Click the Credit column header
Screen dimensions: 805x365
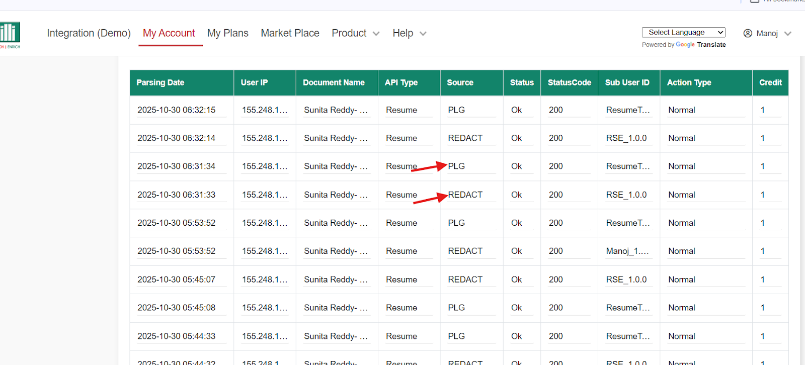(770, 82)
